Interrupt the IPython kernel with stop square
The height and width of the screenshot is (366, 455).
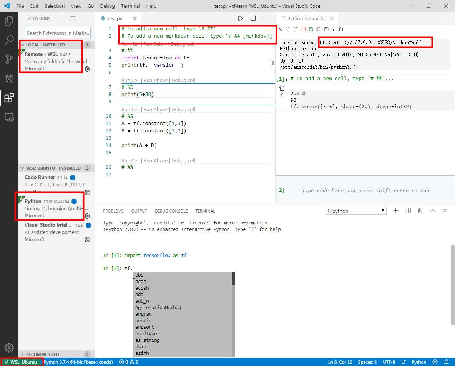[x=303, y=29]
